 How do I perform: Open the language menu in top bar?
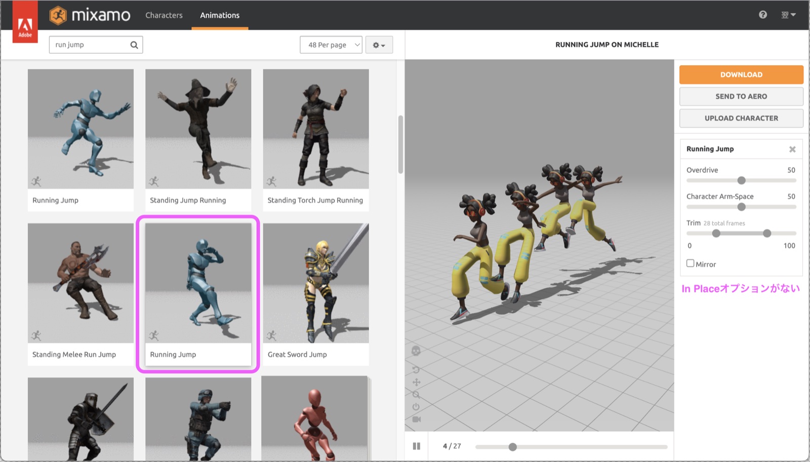788,15
